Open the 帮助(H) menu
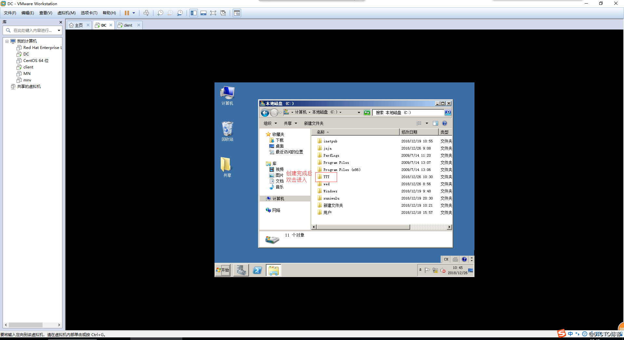624x340 pixels. click(x=109, y=13)
